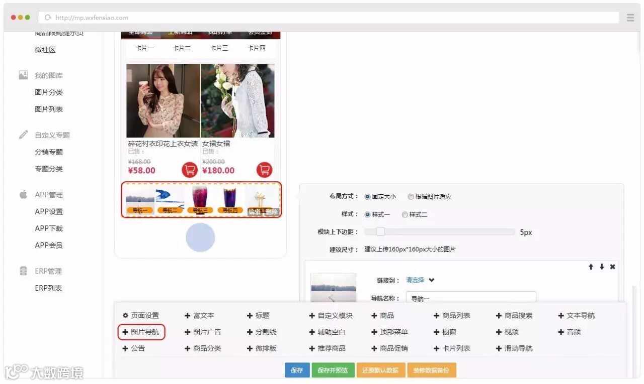Viewport: 644px width, 384px height.
Task: Add the 图片导航 module
Action: [141, 332]
